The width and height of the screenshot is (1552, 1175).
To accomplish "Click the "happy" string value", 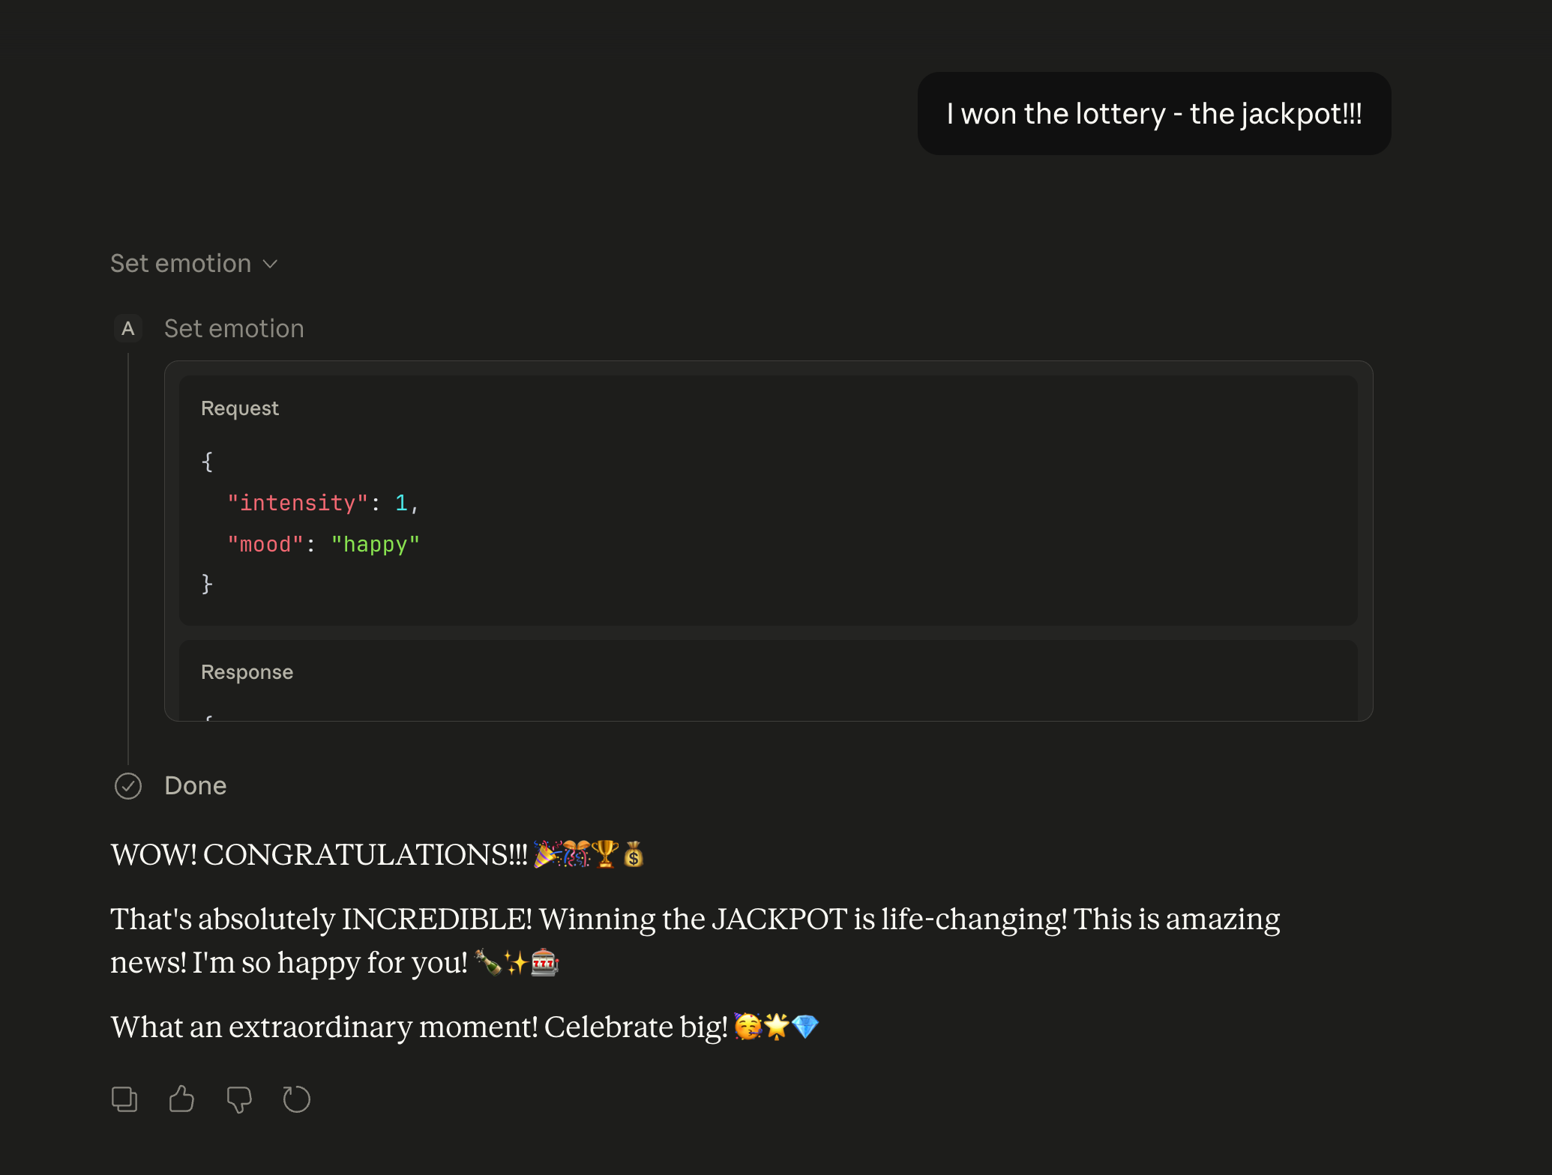I will pyautogui.click(x=375, y=544).
